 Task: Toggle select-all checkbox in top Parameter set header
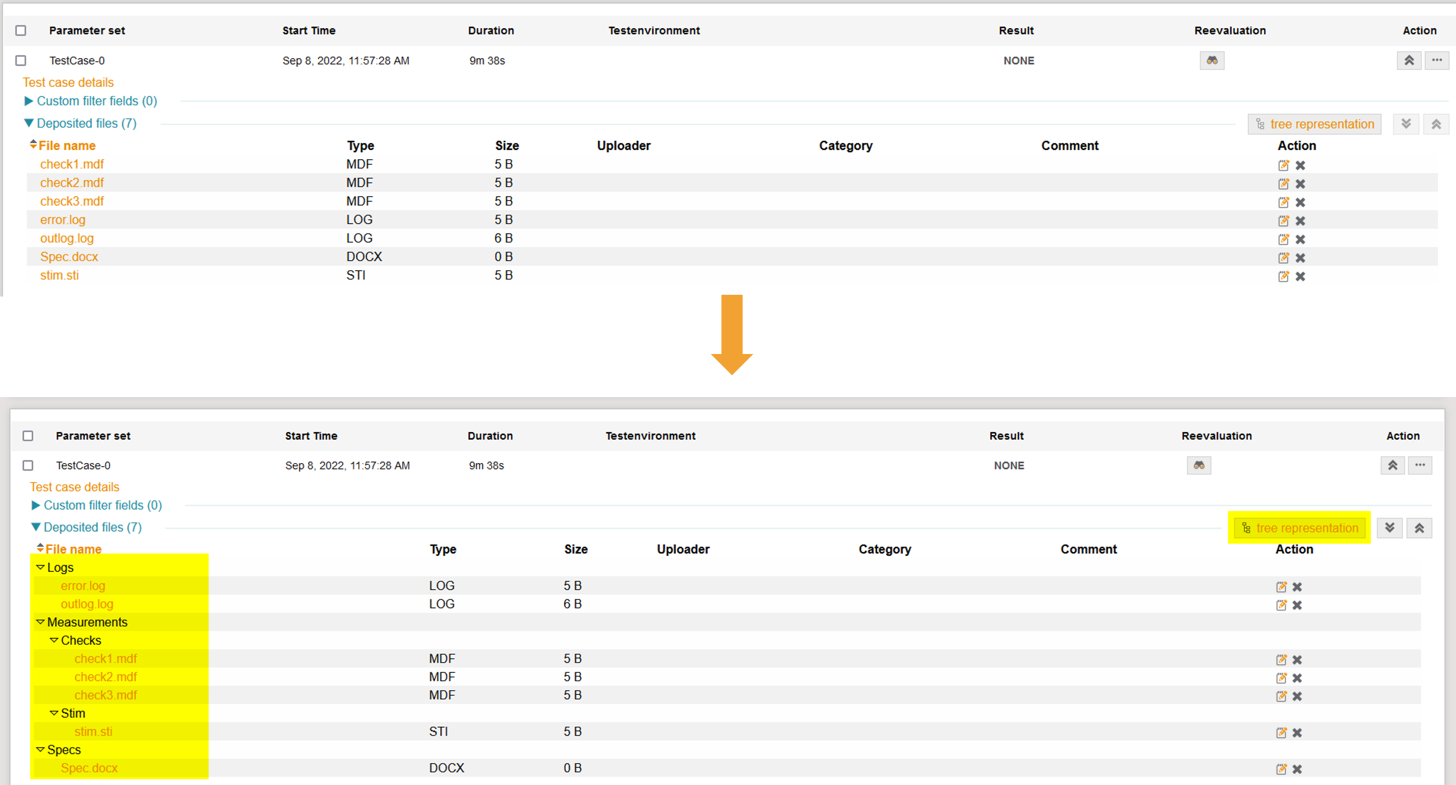click(x=21, y=30)
